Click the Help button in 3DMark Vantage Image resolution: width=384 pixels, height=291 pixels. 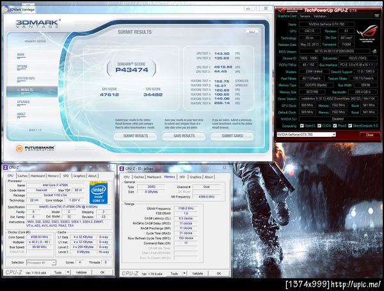click(x=252, y=32)
